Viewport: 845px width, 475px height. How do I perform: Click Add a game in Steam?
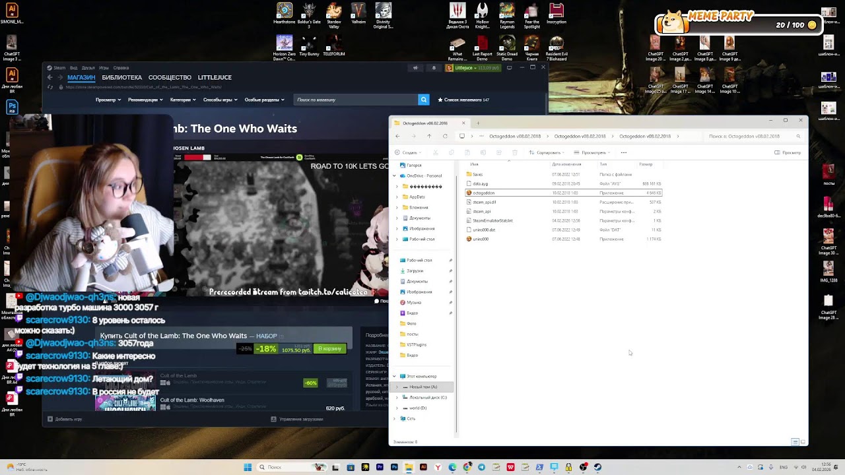point(65,419)
